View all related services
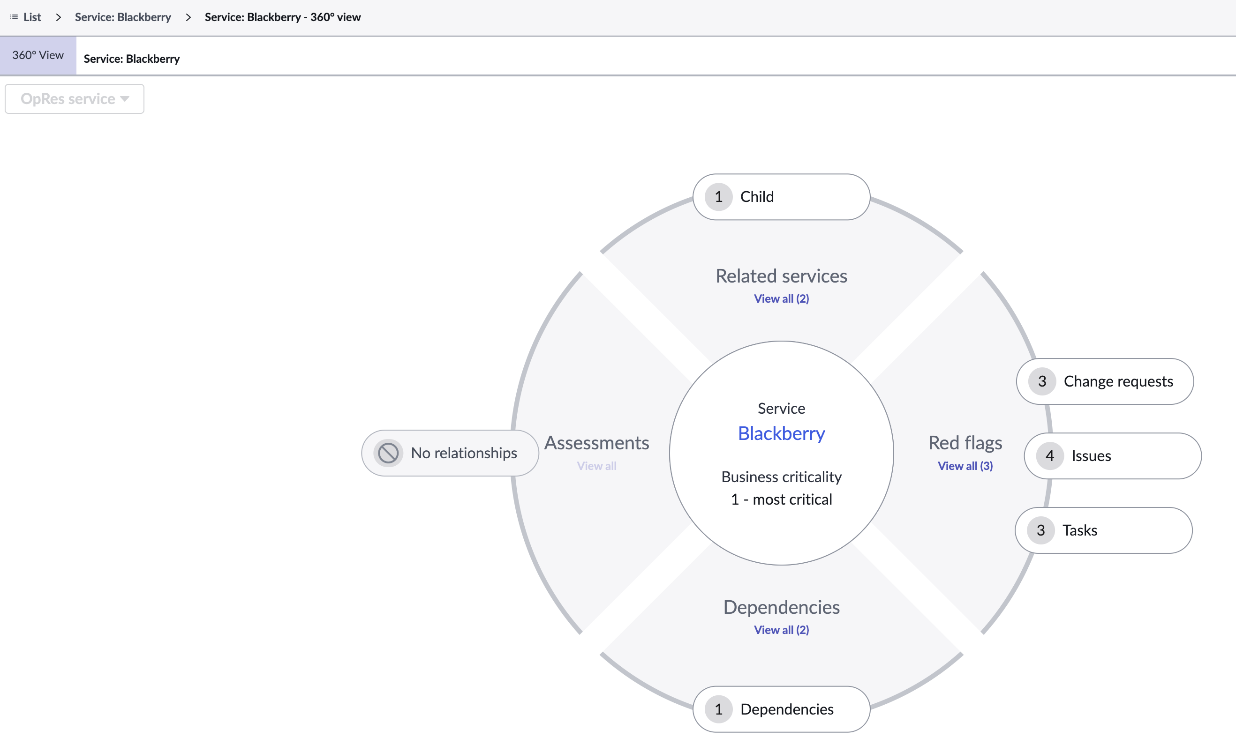1236x745 pixels. (782, 299)
